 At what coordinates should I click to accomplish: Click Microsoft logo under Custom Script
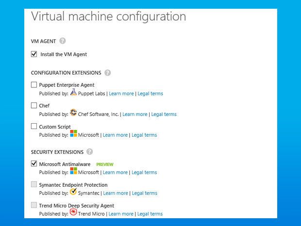point(73,133)
